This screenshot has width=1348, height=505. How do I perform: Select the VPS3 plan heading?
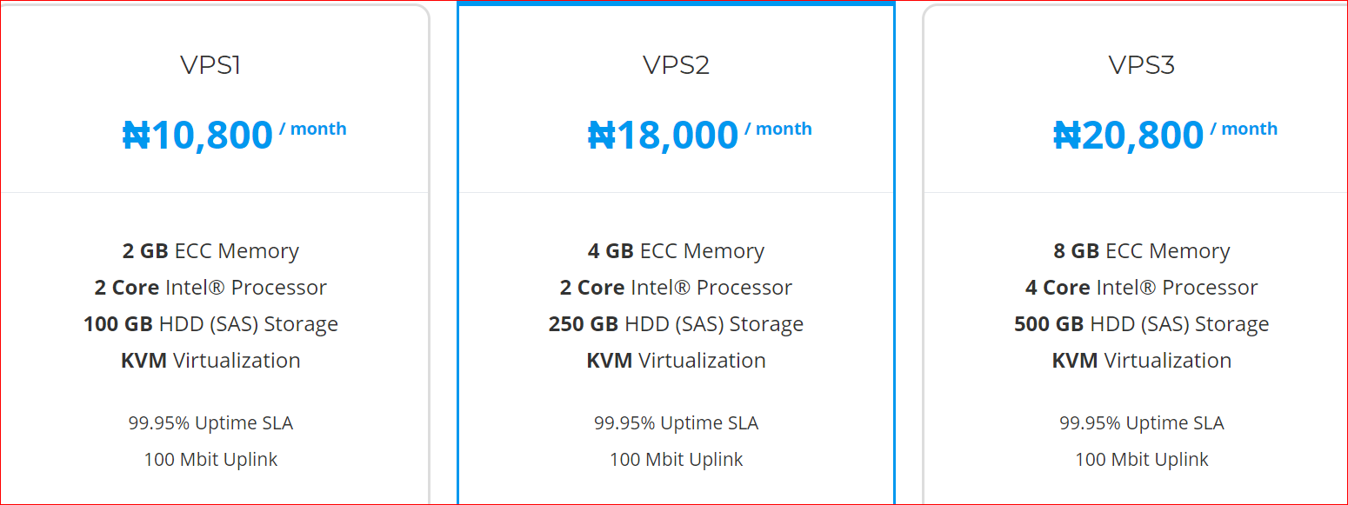(1141, 65)
